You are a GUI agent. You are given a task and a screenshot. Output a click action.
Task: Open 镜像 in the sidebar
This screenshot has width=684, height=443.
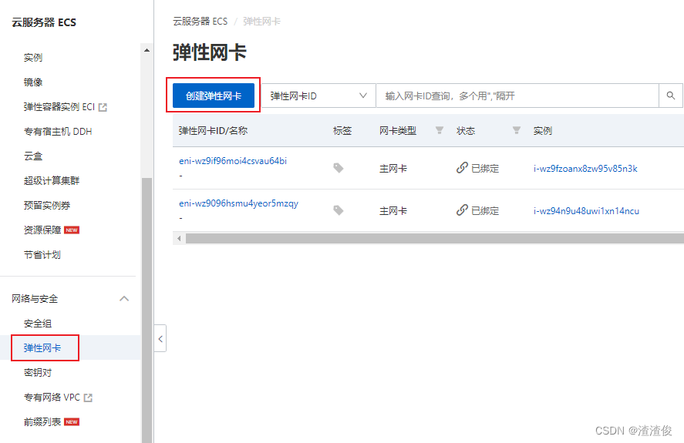click(33, 82)
